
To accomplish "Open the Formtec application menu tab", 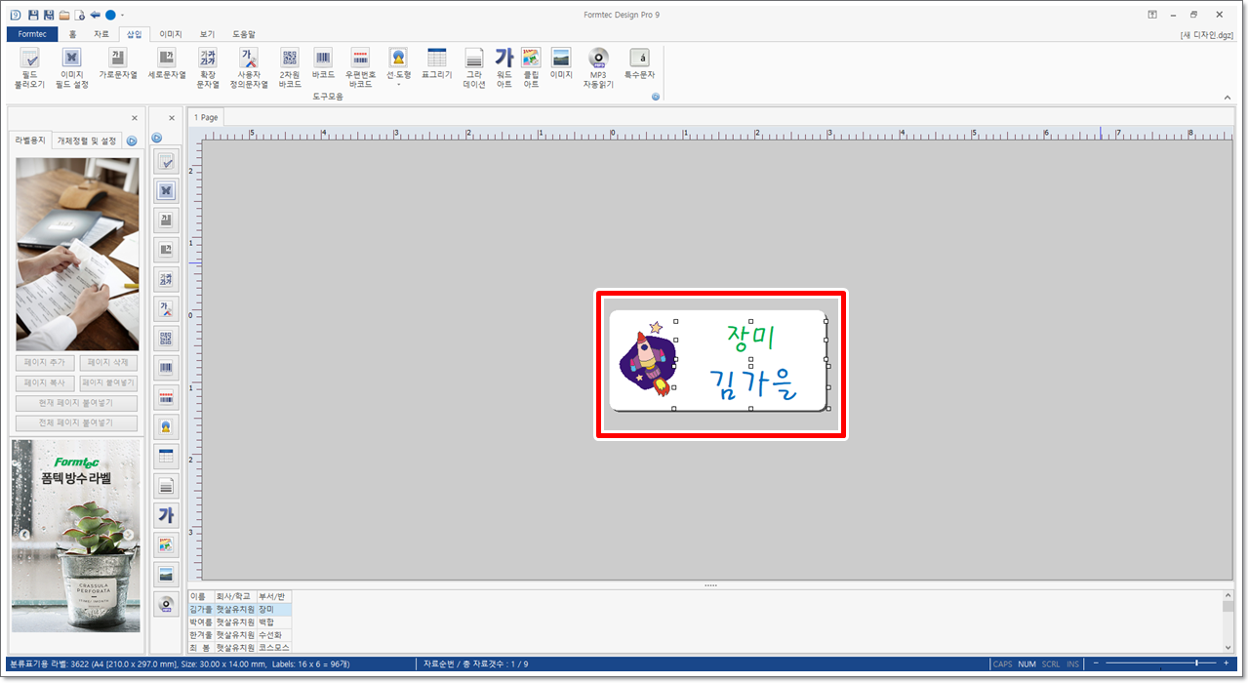I will (32, 34).
